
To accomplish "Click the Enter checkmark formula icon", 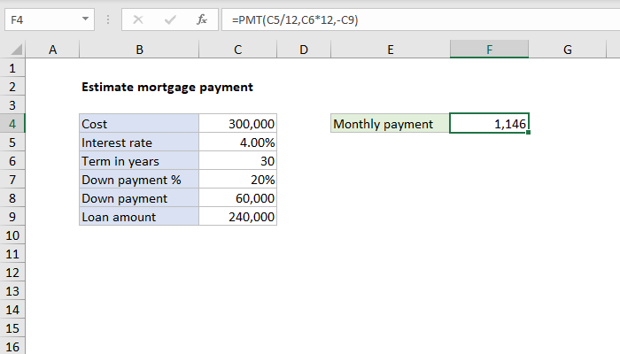I will point(170,19).
